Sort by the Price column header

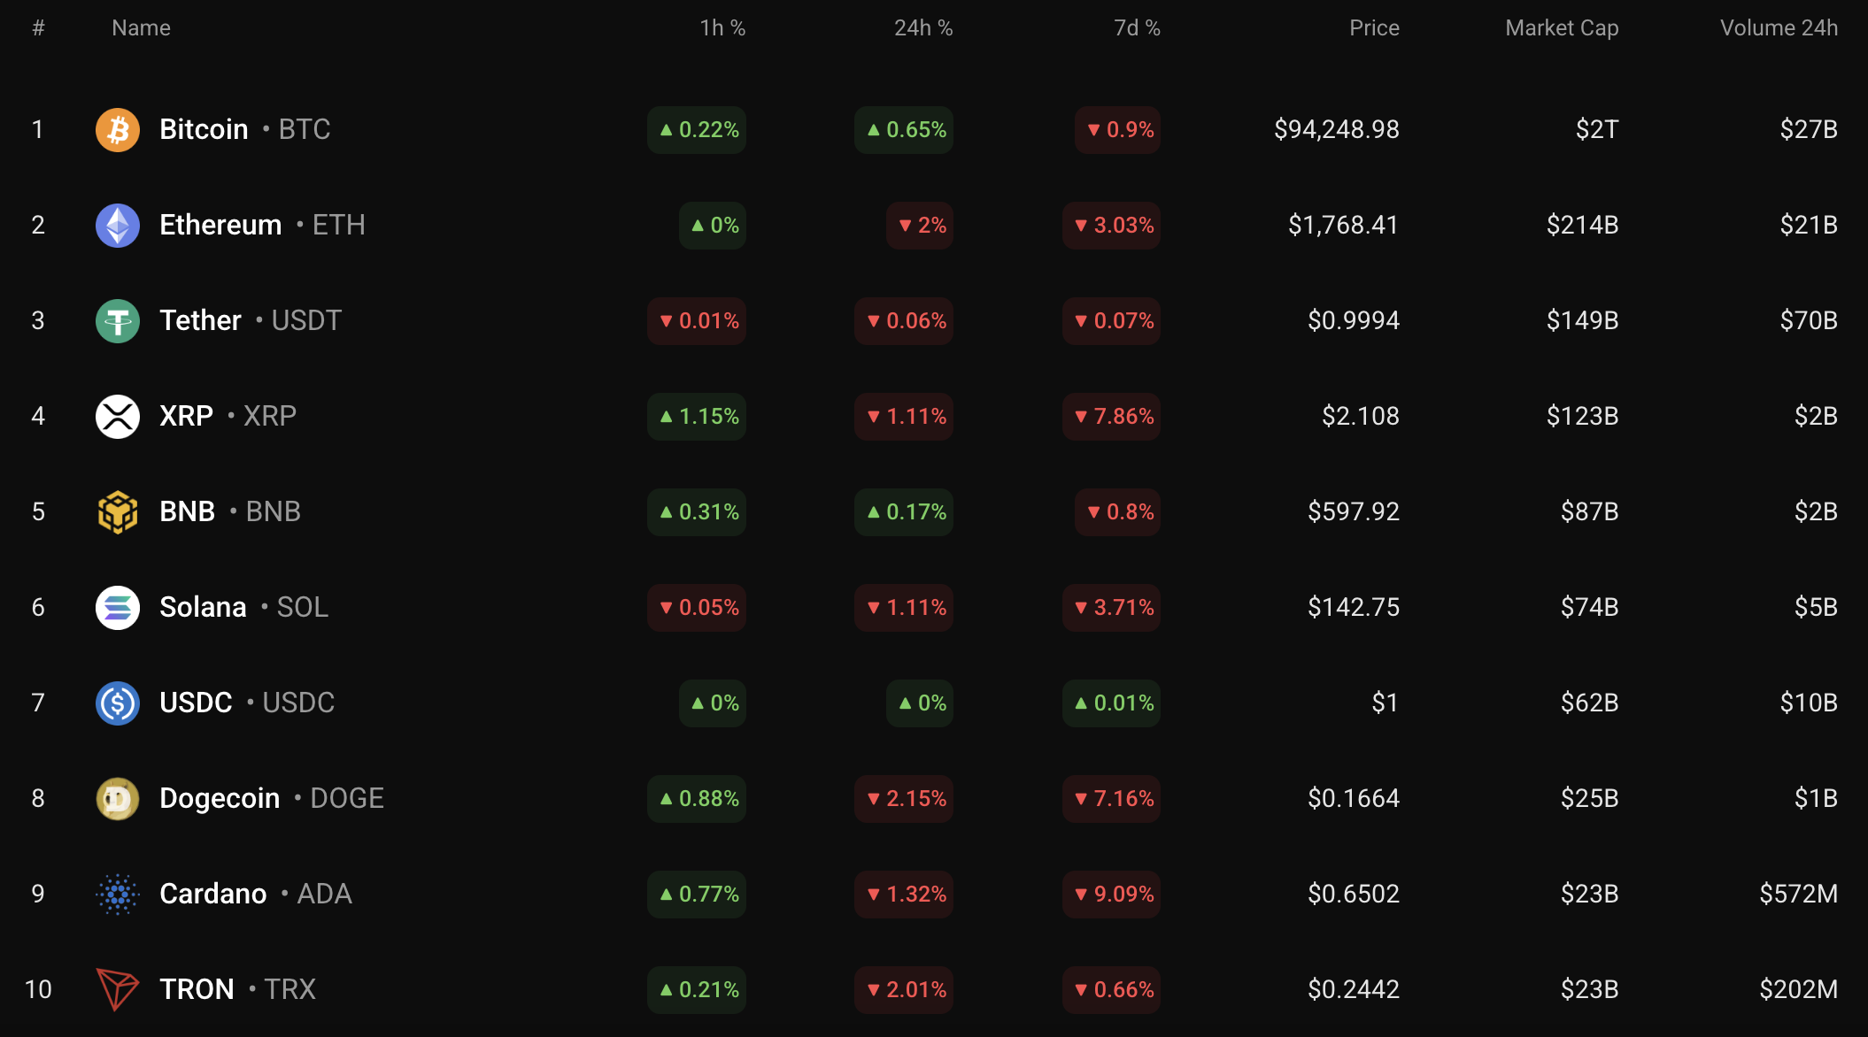pyautogui.click(x=1374, y=28)
